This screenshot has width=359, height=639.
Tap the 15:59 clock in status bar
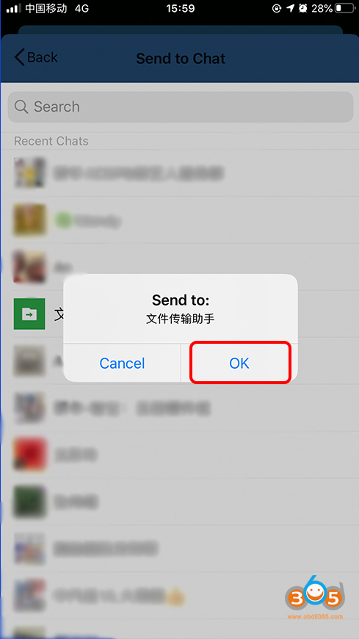tap(181, 8)
